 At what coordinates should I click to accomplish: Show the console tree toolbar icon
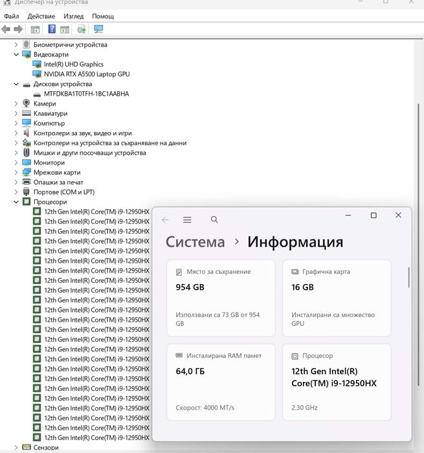[x=35, y=29]
